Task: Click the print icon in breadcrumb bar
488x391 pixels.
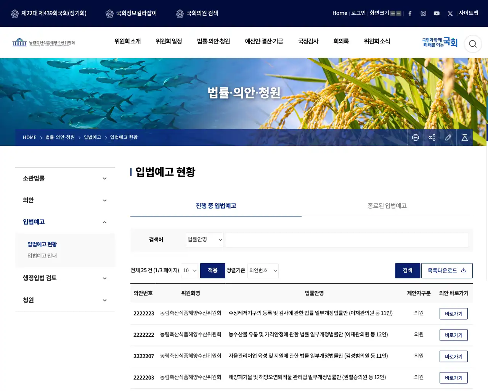Action: coord(416,137)
